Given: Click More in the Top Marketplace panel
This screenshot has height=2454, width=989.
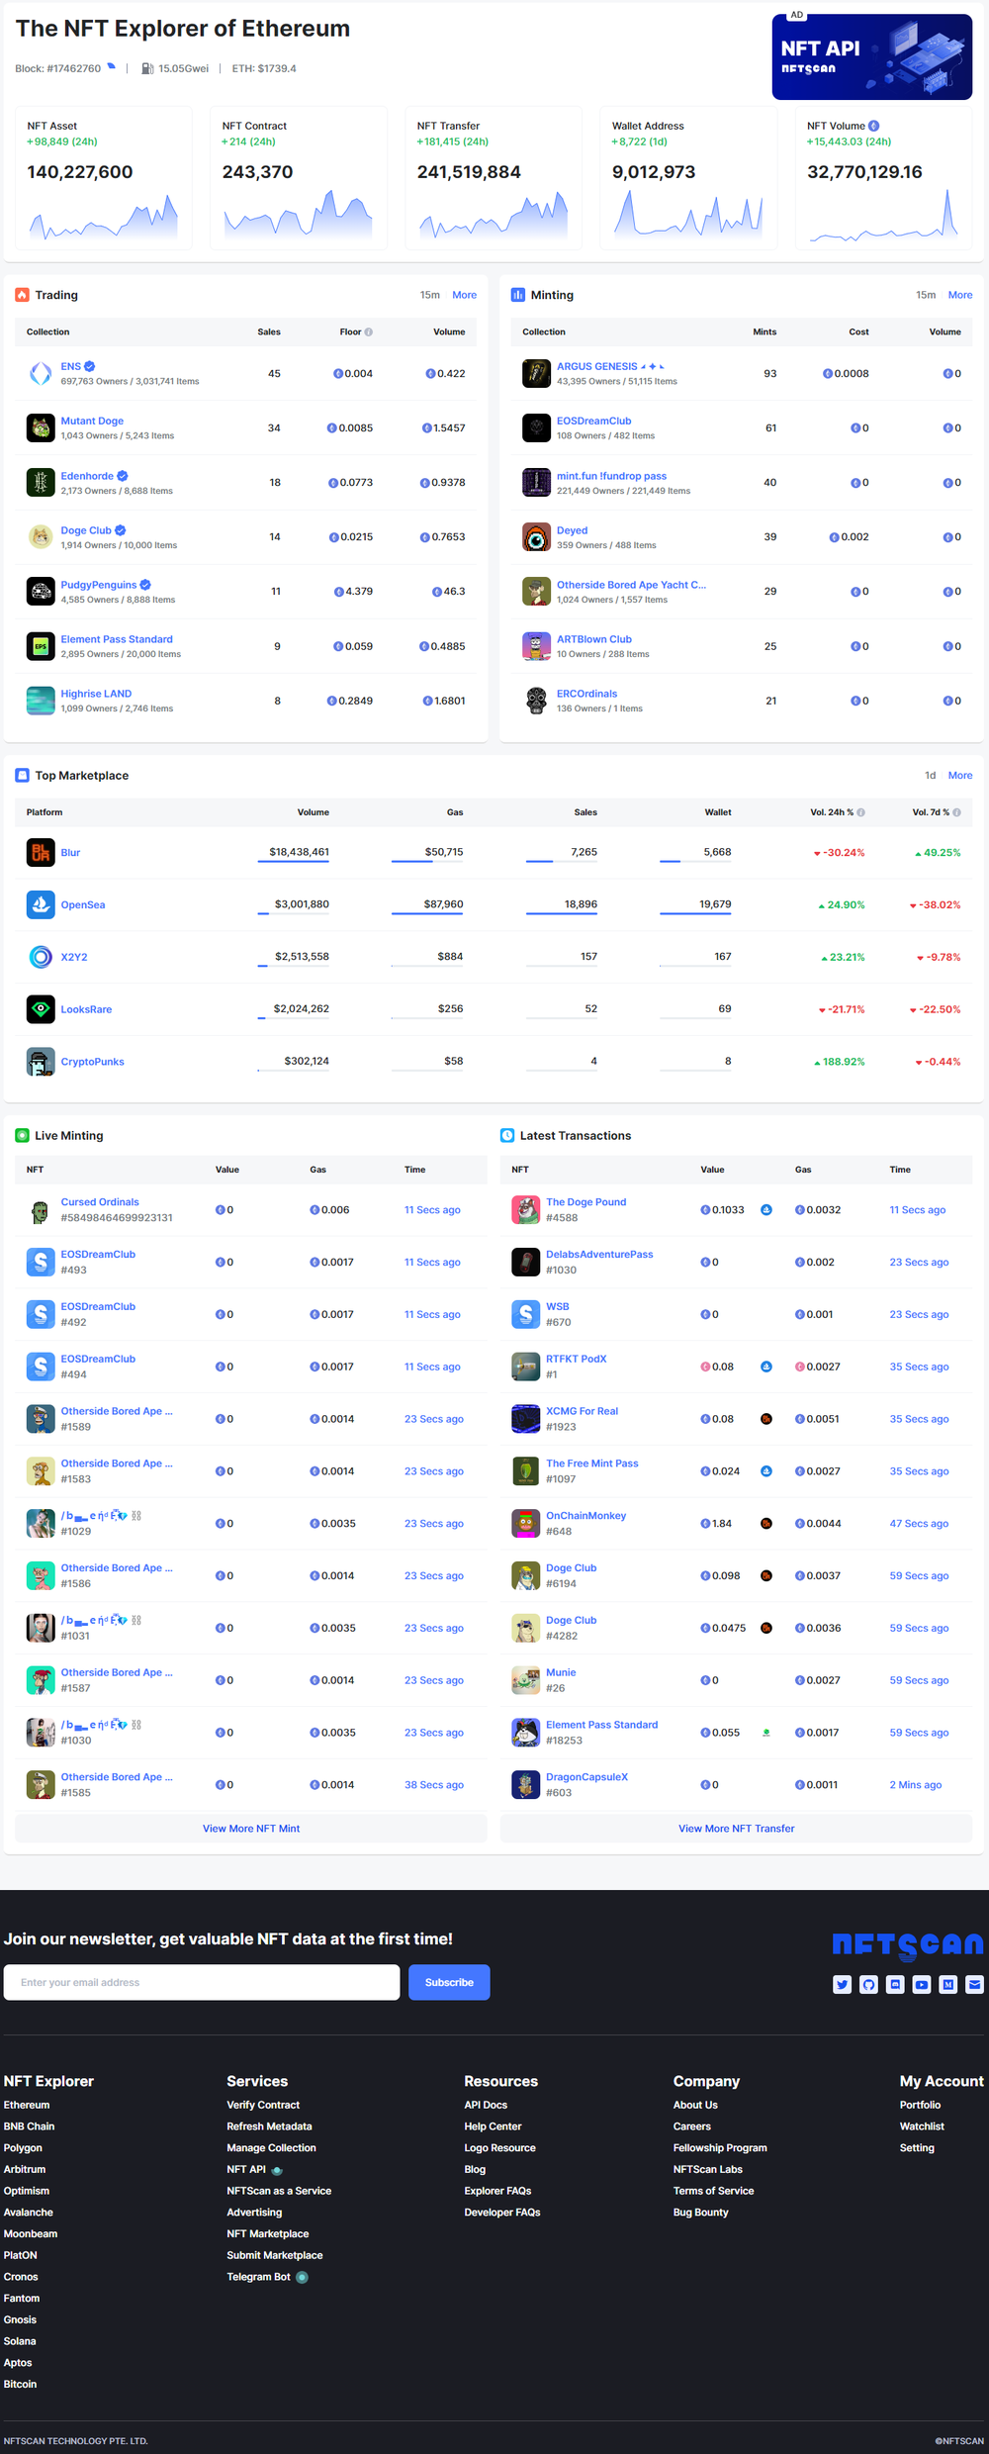Looking at the screenshot, I should [x=960, y=776].
